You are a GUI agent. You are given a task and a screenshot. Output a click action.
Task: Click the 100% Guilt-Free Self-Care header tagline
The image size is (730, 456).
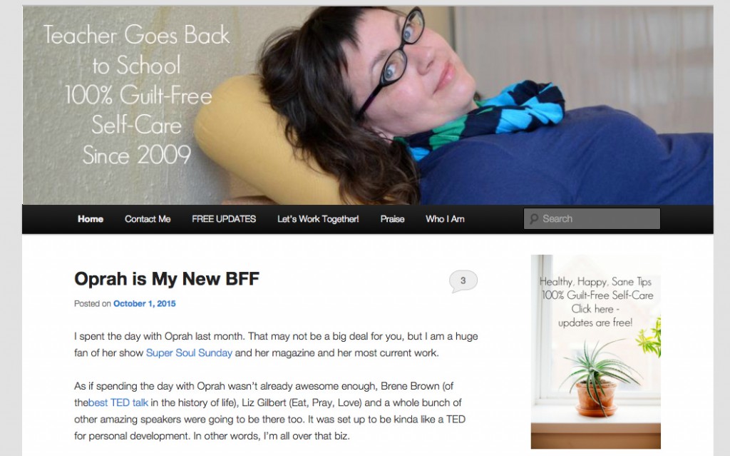[138, 111]
